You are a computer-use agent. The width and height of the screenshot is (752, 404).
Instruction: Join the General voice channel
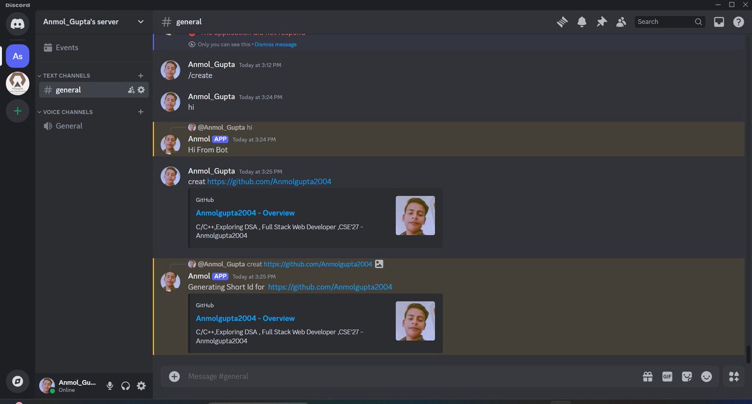point(93,126)
